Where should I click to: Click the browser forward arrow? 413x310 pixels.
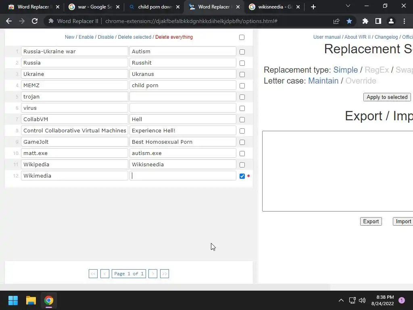pyautogui.click(x=22, y=21)
